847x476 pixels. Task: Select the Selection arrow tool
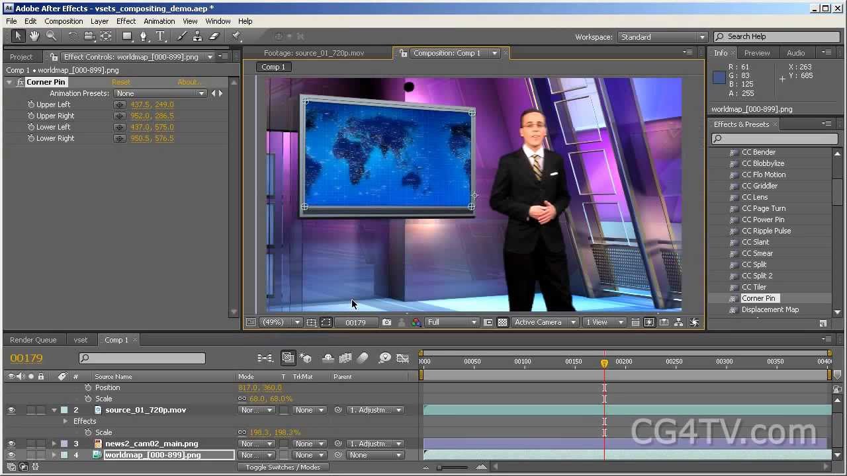click(x=18, y=36)
